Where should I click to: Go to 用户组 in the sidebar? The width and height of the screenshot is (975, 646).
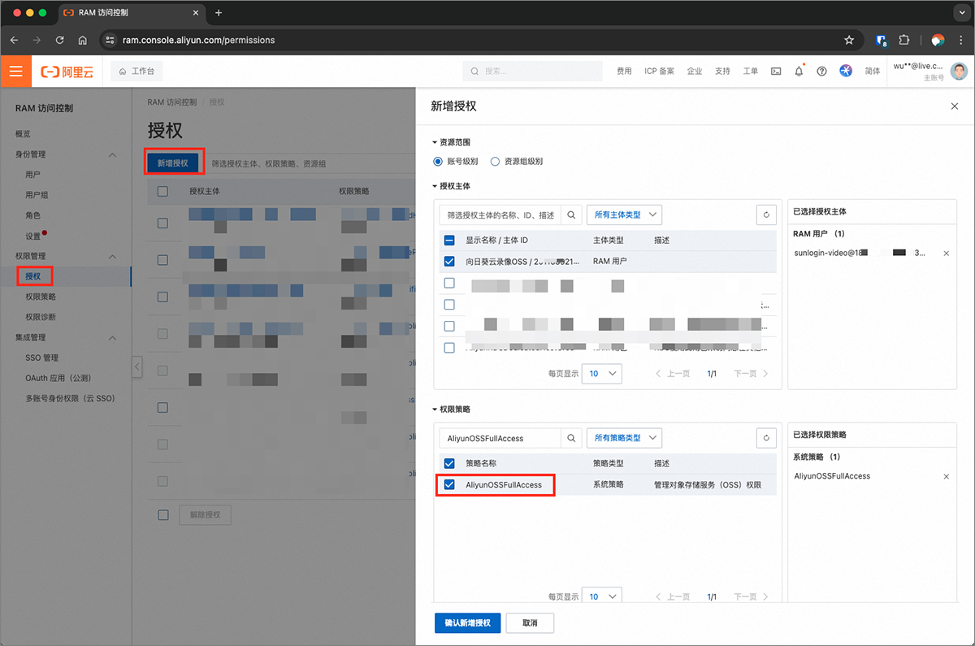point(37,195)
